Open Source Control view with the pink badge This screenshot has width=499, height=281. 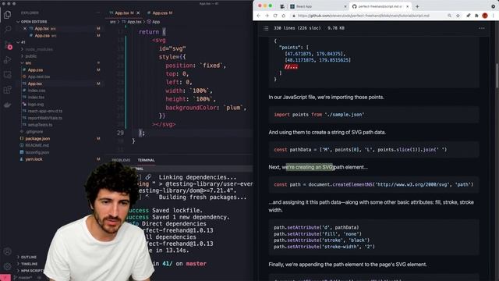(8, 45)
